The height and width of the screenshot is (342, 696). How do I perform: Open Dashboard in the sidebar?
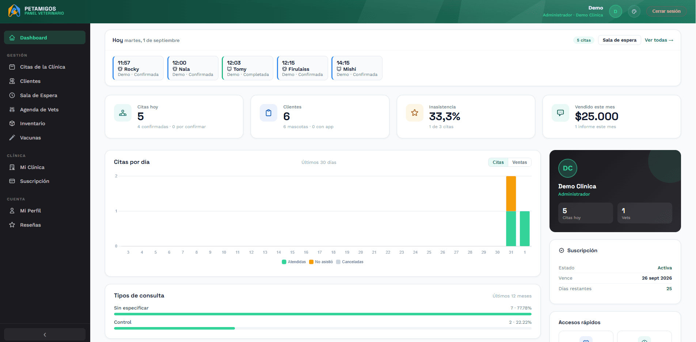[45, 38]
